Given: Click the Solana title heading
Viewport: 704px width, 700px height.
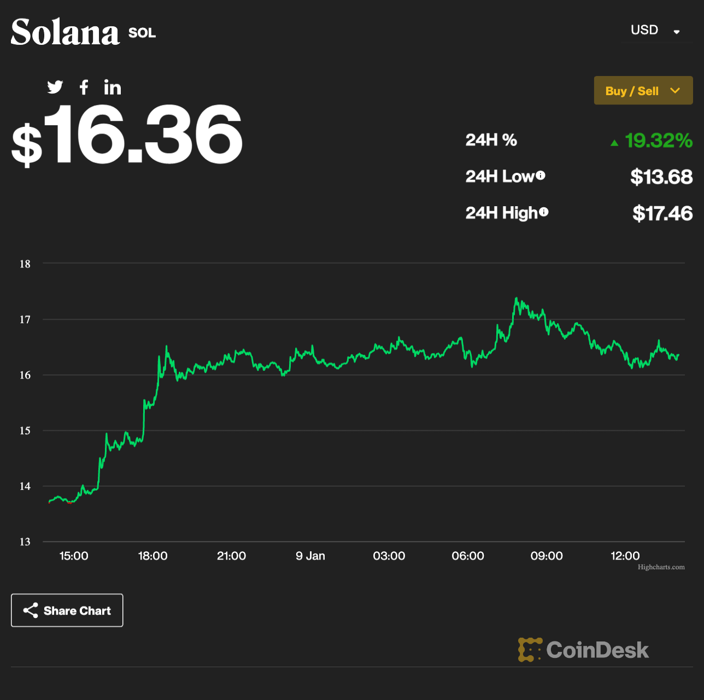Looking at the screenshot, I should (x=65, y=32).
